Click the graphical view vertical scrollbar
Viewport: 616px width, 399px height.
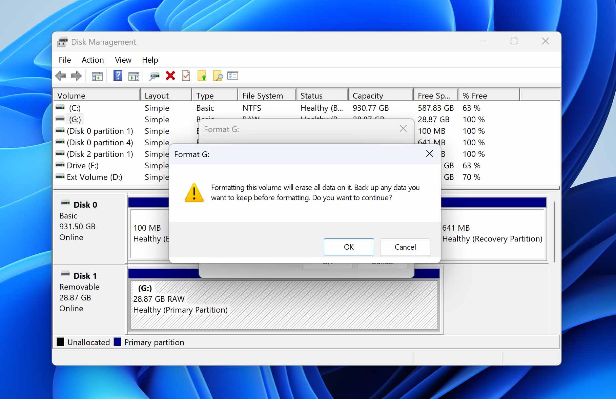[x=554, y=232]
